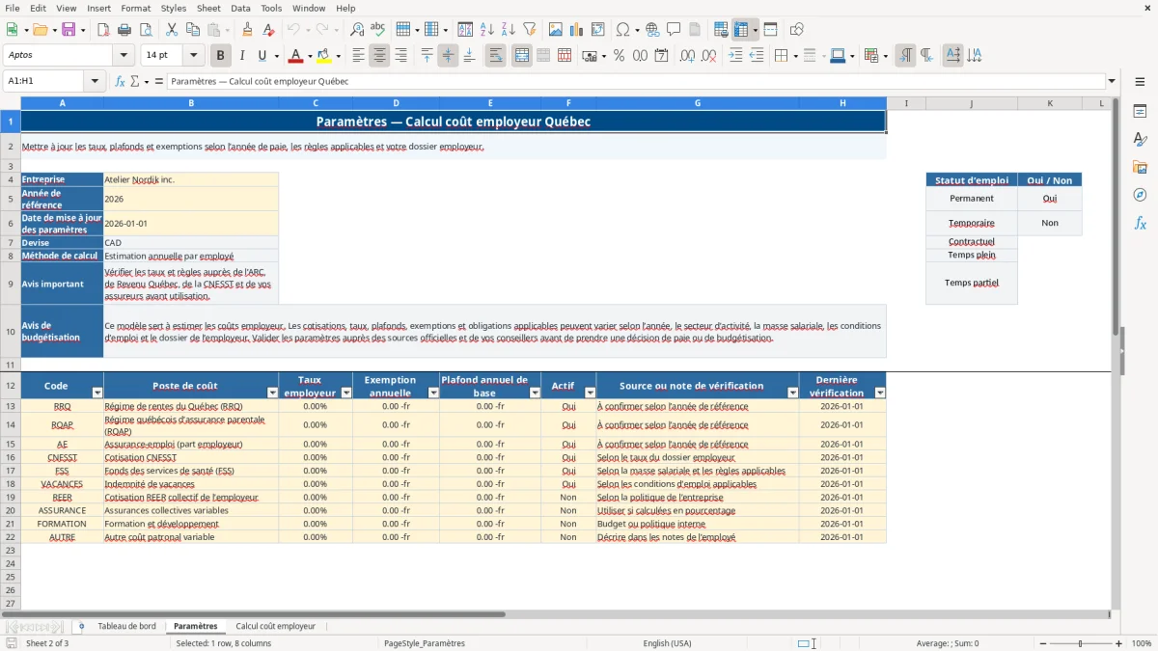Insert an image

pyautogui.click(x=556, y=30)
